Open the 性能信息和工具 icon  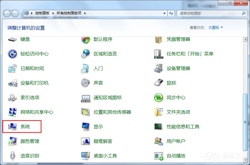point(158,127)
